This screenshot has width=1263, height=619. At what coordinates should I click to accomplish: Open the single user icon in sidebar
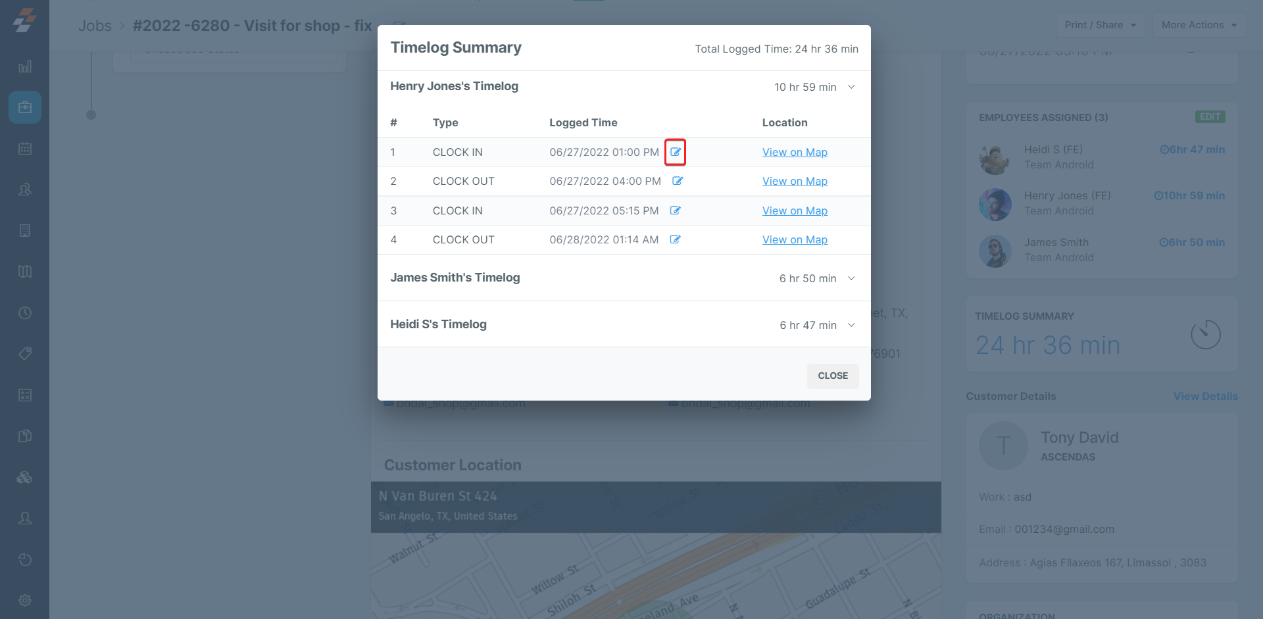(x=25, y=518)
